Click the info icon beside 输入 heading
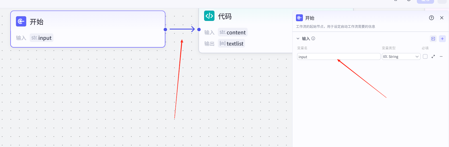449x147 pixels. coord(313,38)
